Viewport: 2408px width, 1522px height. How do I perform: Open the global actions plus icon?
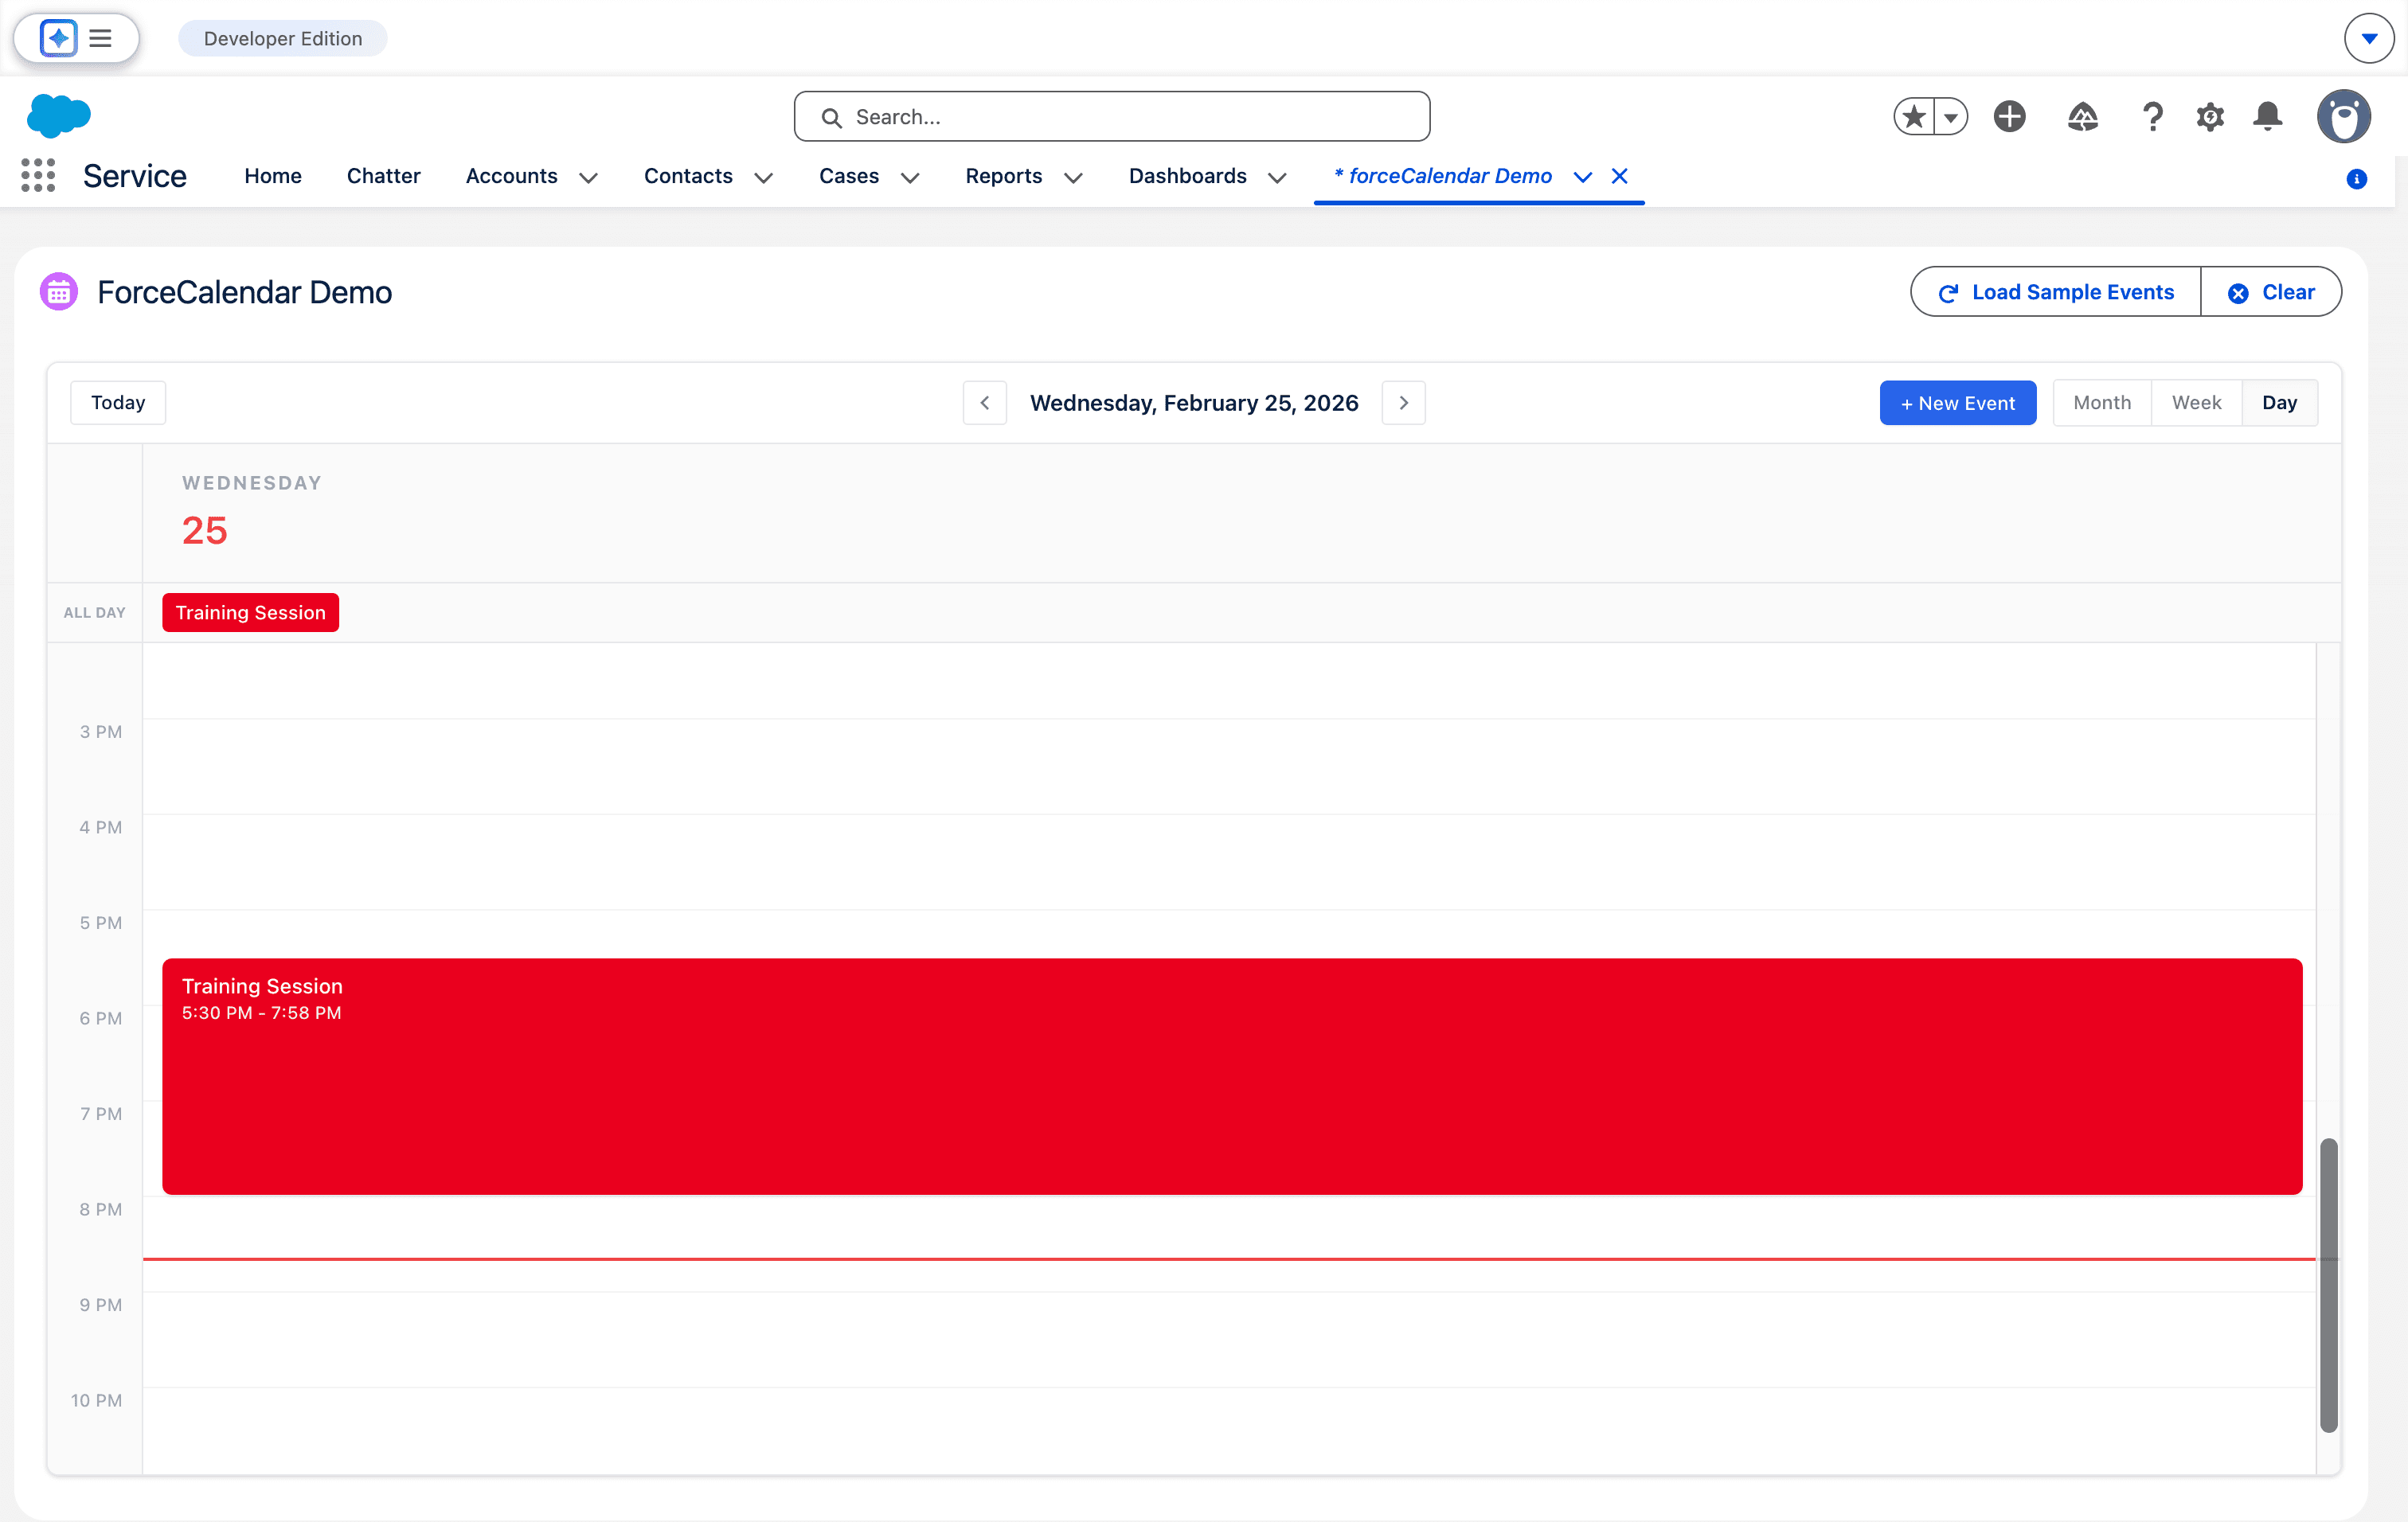(x=2010, y=116)
